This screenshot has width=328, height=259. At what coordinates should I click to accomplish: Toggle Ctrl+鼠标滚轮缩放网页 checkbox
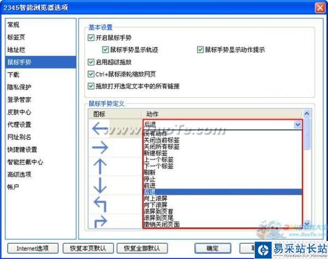coord(91,74)
